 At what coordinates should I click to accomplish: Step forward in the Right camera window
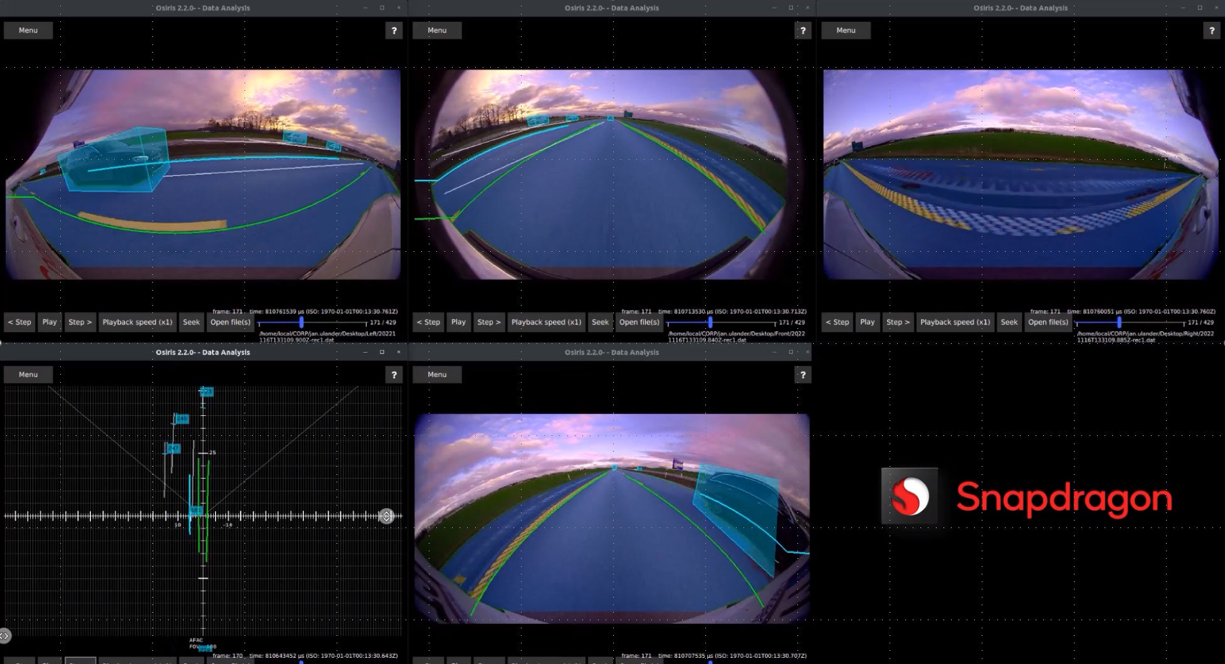898,322
